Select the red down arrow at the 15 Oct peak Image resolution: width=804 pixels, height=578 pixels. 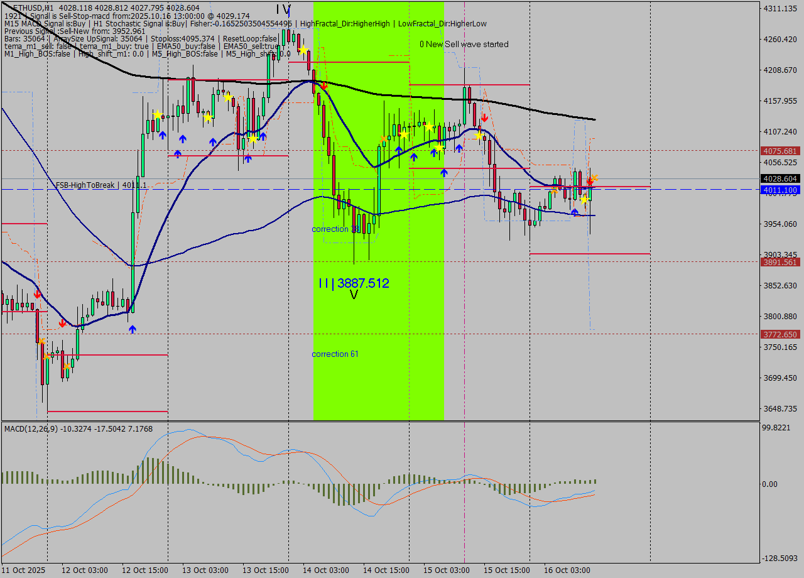485,117
